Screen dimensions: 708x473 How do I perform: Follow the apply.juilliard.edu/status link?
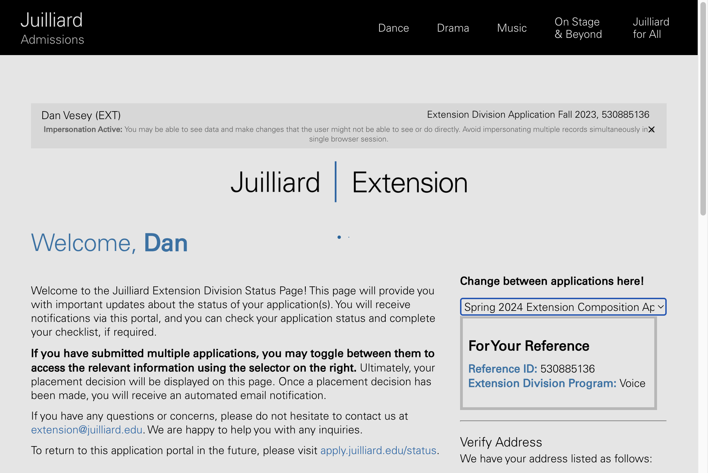click(378, 450)
